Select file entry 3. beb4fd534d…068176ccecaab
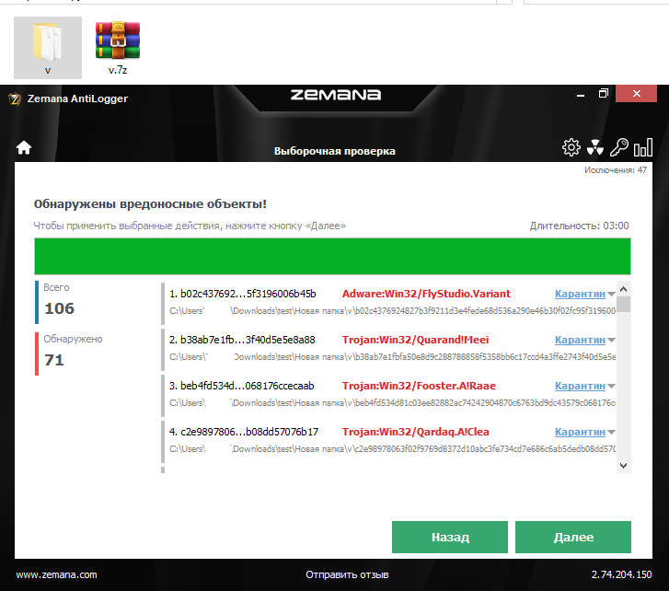Image resolution: width=669 pixels, height=591 pixels. (241, 386)
